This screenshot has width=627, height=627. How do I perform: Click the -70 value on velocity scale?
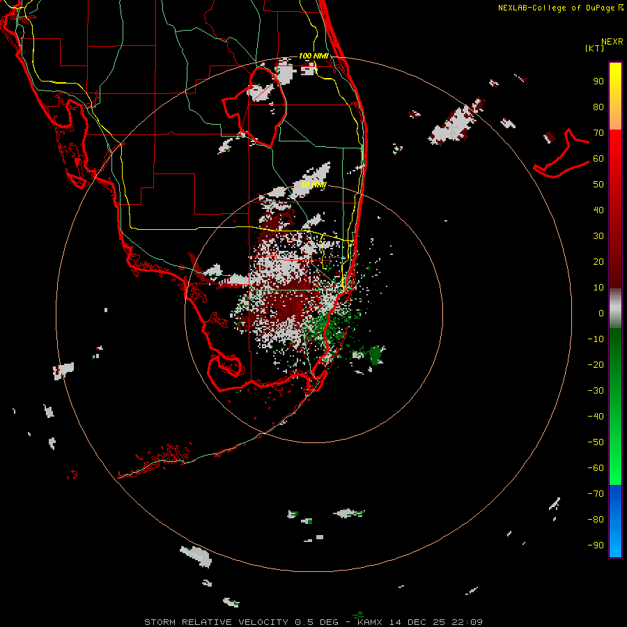click(x=596, y=494)
